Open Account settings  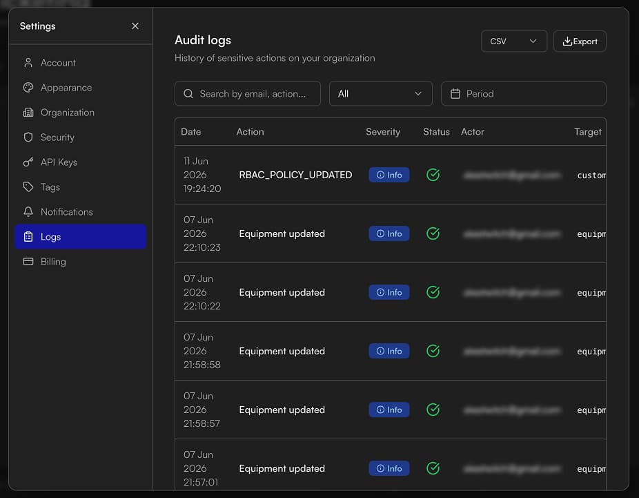click(x=80, y=62)
